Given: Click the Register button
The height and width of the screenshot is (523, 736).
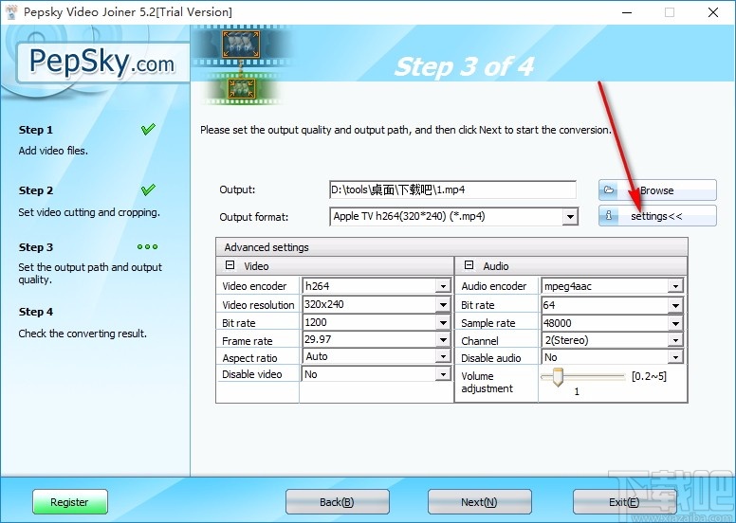Looking at the screenshot, I should 70,502.
